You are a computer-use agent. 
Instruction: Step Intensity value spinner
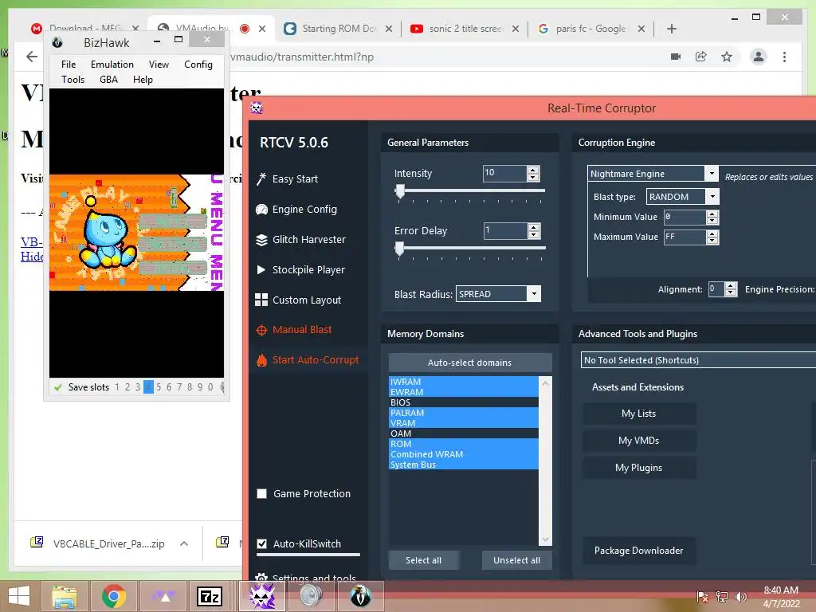click(x=533, y=173)
